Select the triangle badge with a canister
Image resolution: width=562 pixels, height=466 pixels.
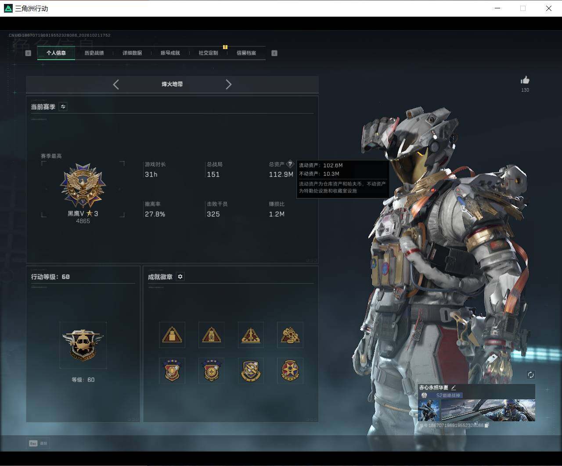(211, 335)
